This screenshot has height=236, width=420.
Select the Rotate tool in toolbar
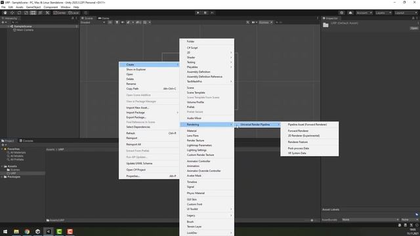[19, 13]
